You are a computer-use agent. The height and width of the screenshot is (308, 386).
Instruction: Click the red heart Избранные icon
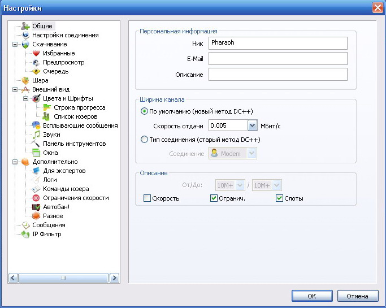[36, 53]
